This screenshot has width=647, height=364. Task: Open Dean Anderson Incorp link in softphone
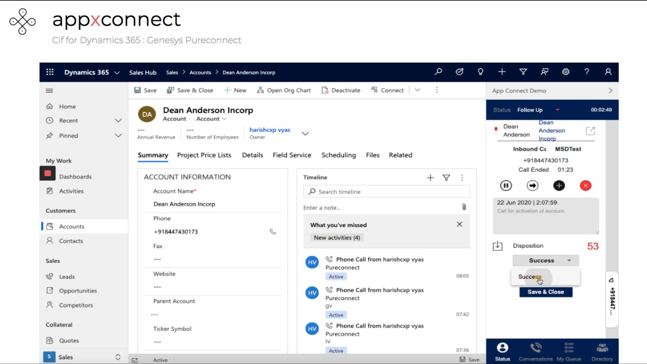point(552,130)
